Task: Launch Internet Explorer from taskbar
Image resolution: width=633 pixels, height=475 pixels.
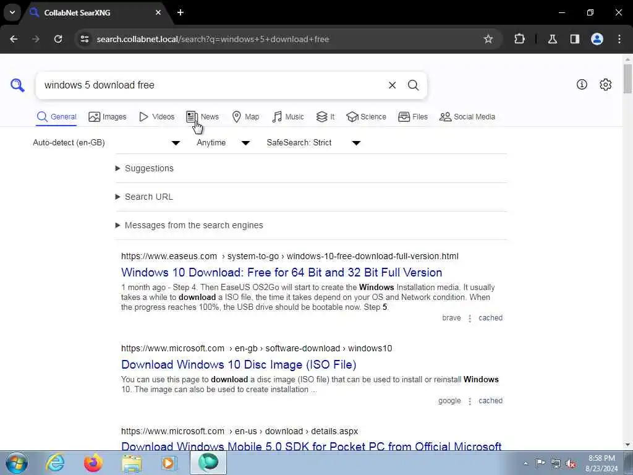Action: pyautogui.click(x=55, y=463)
